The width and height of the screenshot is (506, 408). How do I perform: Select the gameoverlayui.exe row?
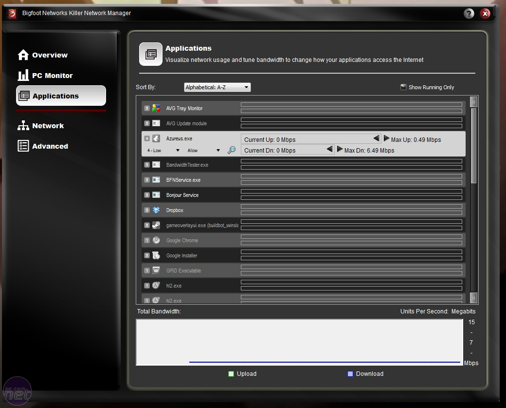click(x=303, y=225)
